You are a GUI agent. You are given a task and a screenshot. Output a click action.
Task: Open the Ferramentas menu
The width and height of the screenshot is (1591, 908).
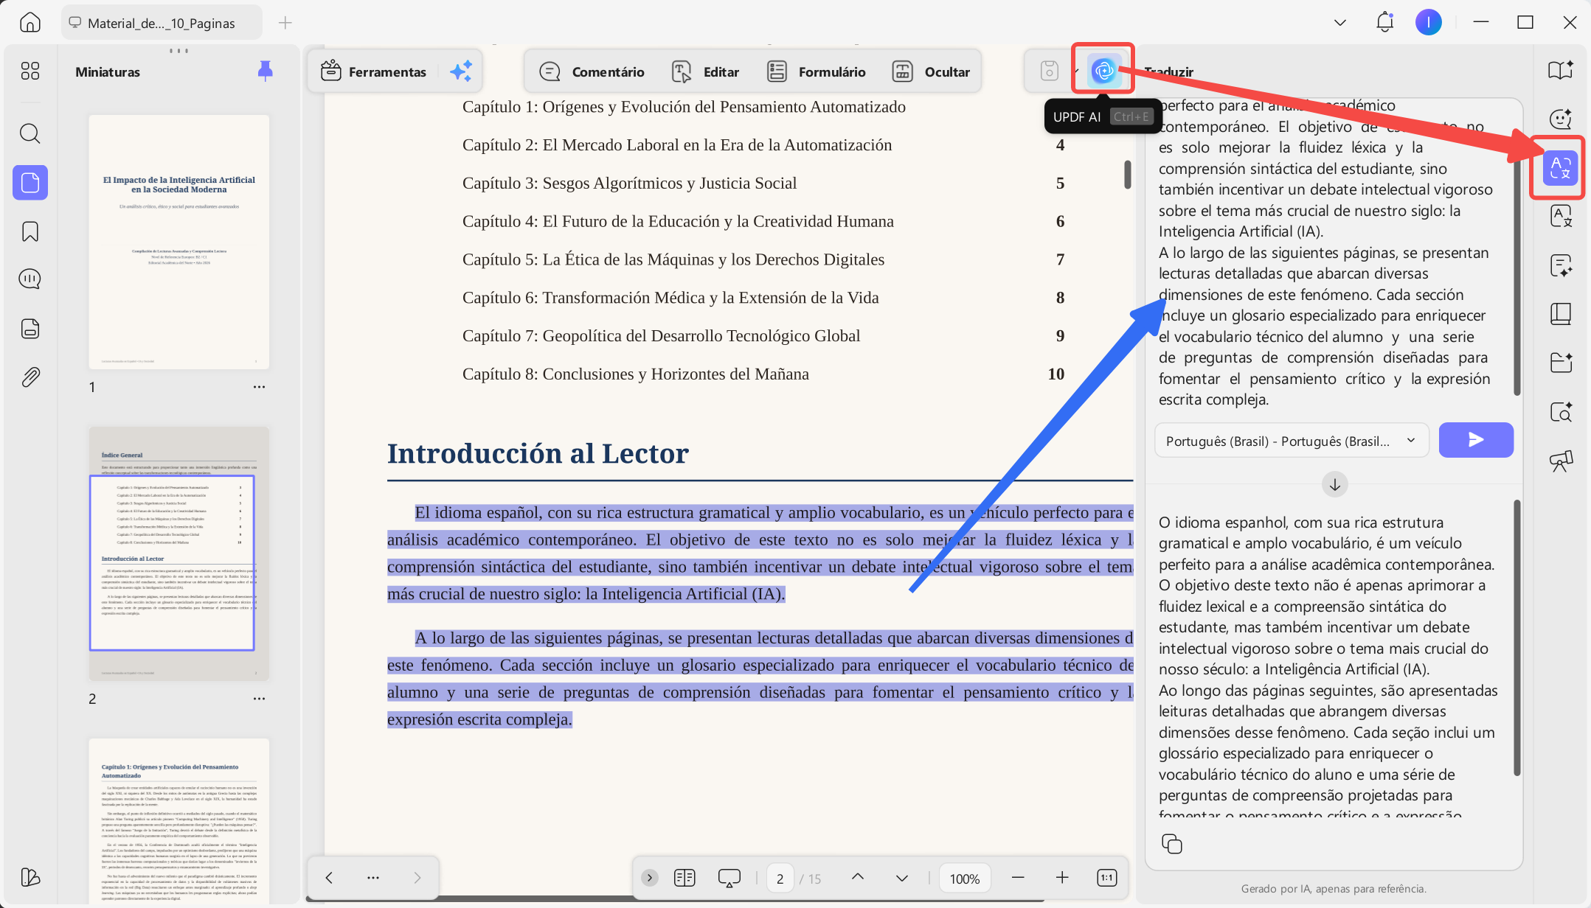coord(373,71)
